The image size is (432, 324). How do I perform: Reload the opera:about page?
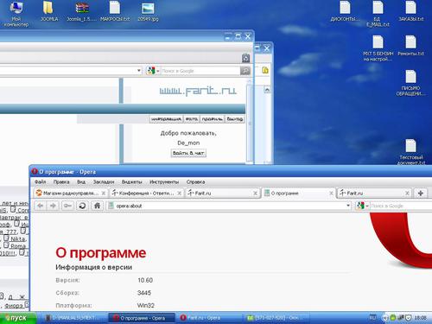pyautogui.click(x=82, y=206)
